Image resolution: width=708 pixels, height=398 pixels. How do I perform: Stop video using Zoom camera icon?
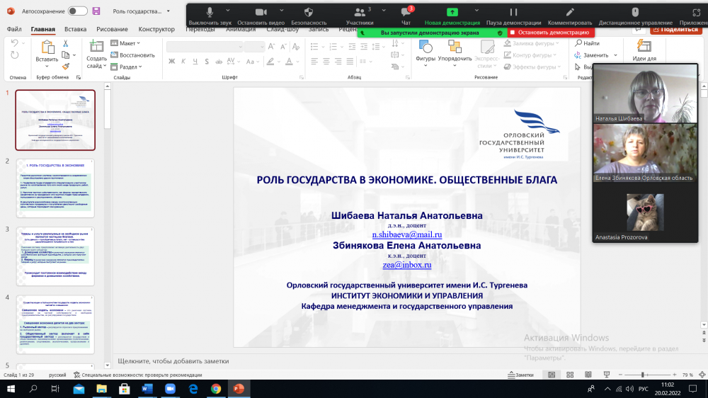coord(261,13)
